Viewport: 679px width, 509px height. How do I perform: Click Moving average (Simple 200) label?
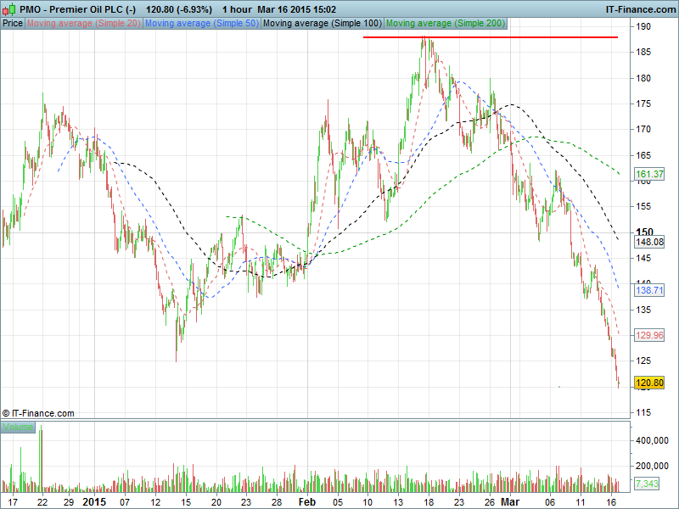coord(444,23)
